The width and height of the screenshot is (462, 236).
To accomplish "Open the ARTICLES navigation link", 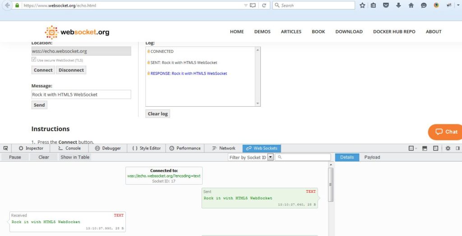I will click(x=291, y=32).
